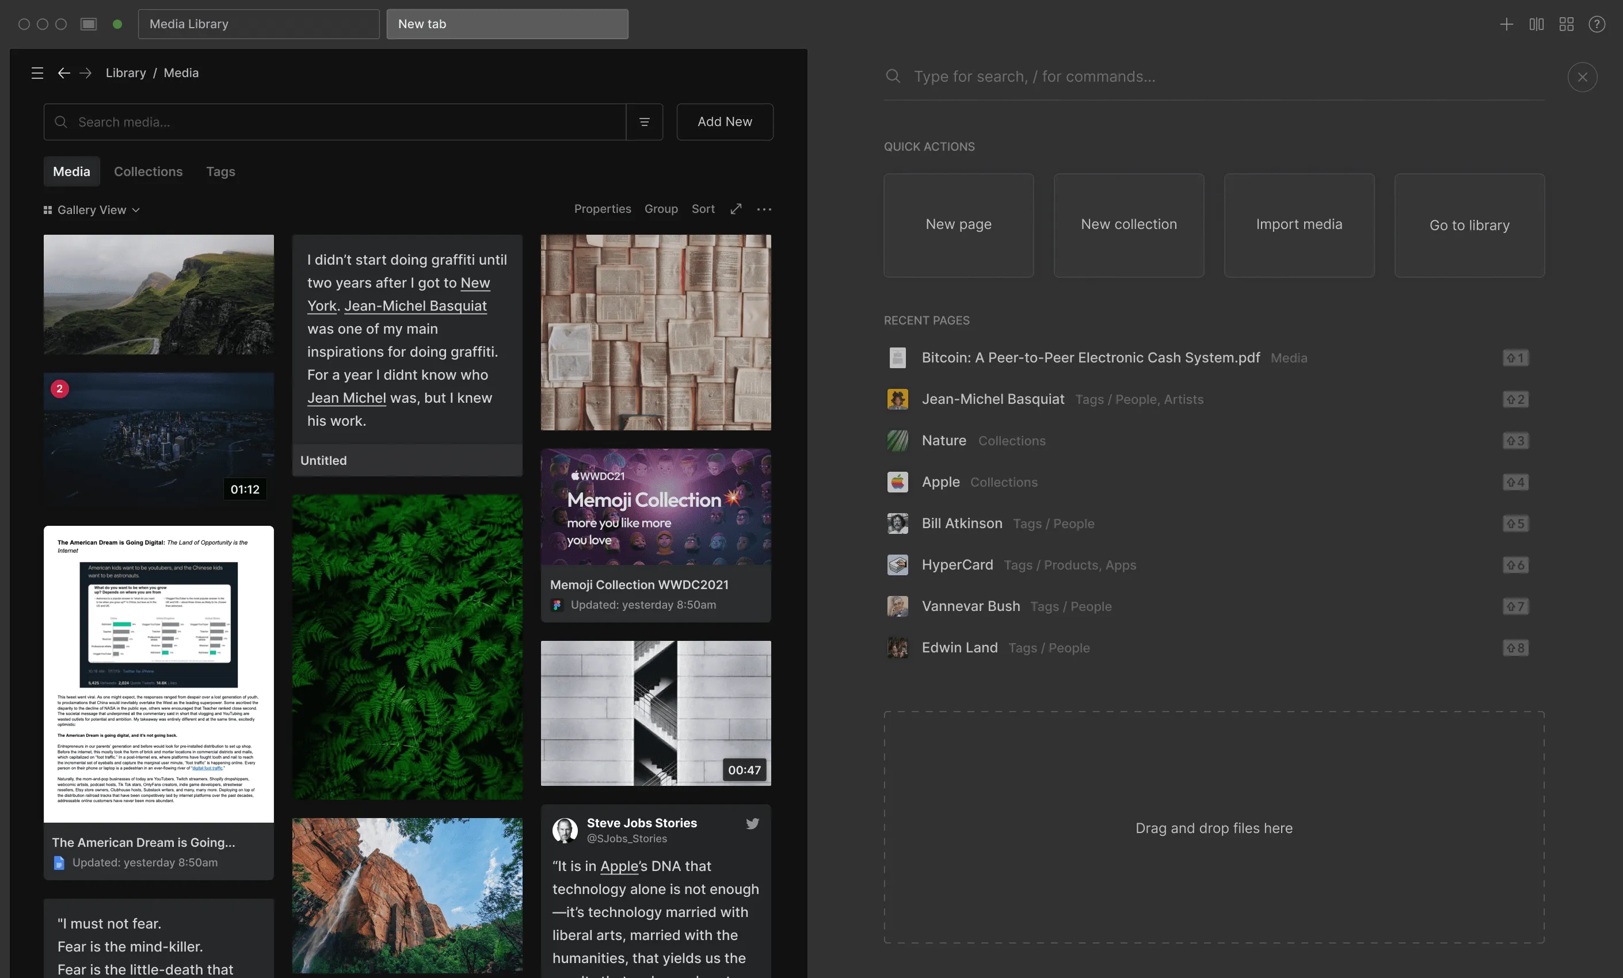Screen dimensions: 1623x978
Task: Click the filter icon beside search media
Action: [x=644, y=122]
